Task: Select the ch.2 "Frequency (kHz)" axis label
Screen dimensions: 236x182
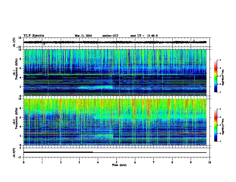Action: [x=16, y=118]
